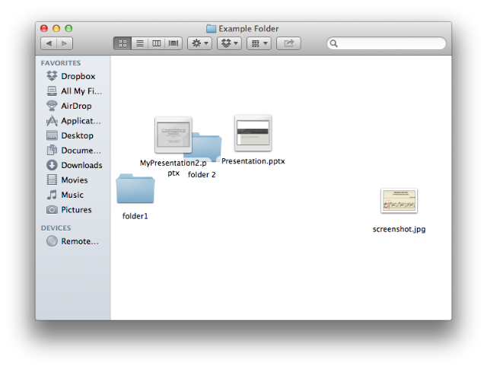Click the Share toolbar button
The height and width of the screenshot is (369, 487).
pyautogui.click(x=288, y=43)
